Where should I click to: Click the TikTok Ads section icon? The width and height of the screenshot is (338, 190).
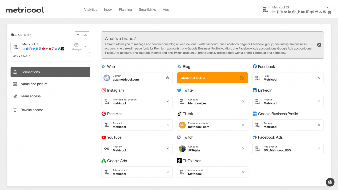pyautogui.click(x=179, y=161)
